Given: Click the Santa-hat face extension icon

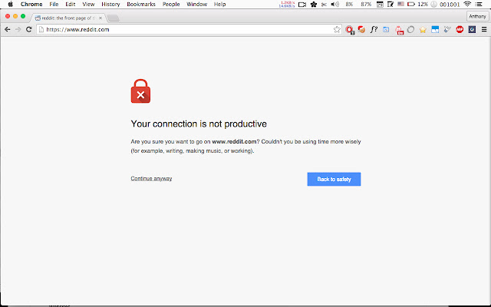Looking at the screenshot, I should 361,29.
